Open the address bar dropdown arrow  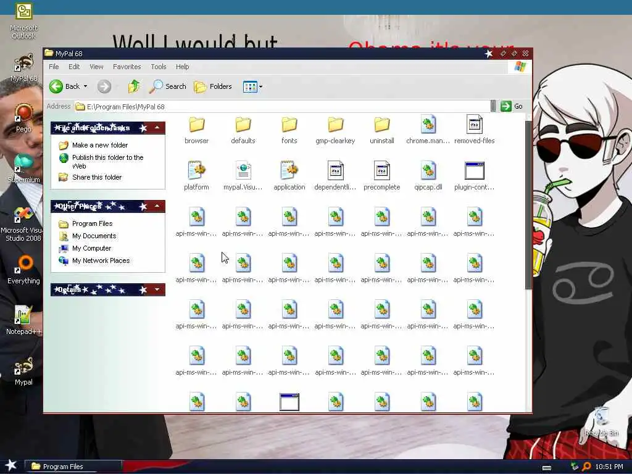point(493,106)
